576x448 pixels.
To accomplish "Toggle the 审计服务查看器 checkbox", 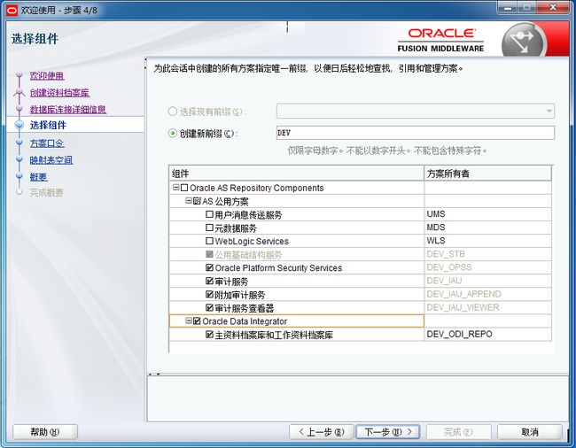I will point(209,307).
